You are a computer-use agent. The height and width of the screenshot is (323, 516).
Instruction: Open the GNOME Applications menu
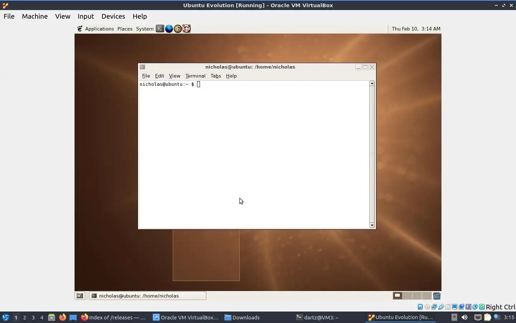tap(99, 29)
